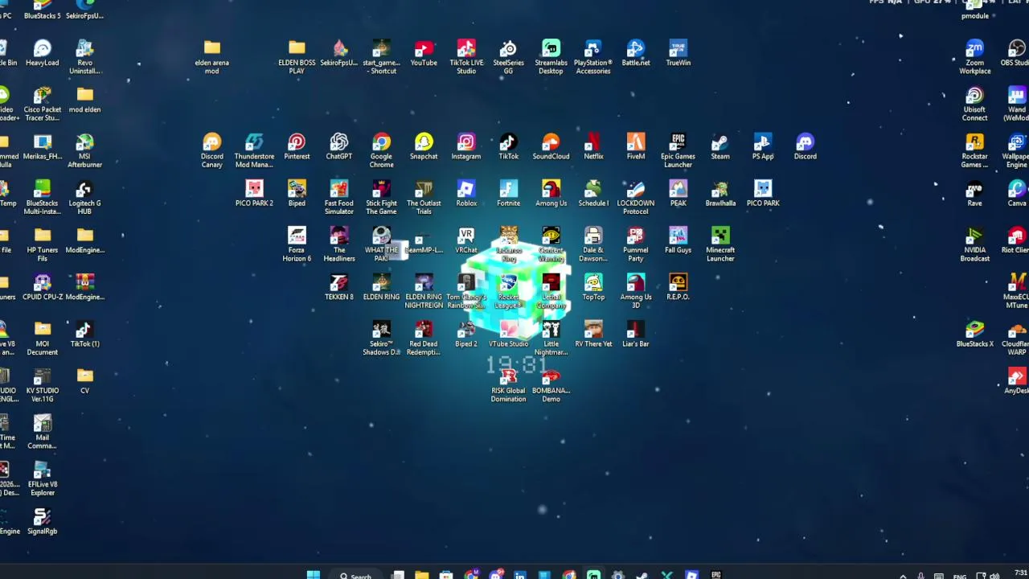Launch the Epic Games Launcher shortcut
Viewport: 1029px width, 579px height.
678,150
